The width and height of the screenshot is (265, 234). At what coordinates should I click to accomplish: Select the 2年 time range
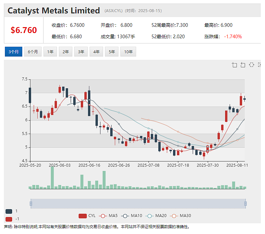point(65,52)
